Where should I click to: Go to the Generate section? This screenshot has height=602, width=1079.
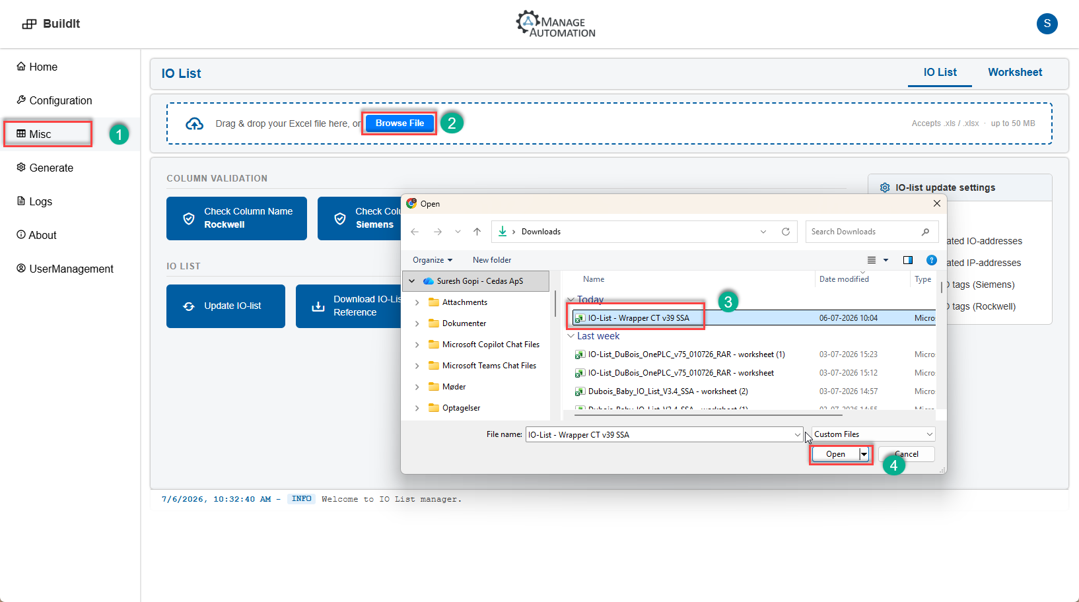(45, 168)
